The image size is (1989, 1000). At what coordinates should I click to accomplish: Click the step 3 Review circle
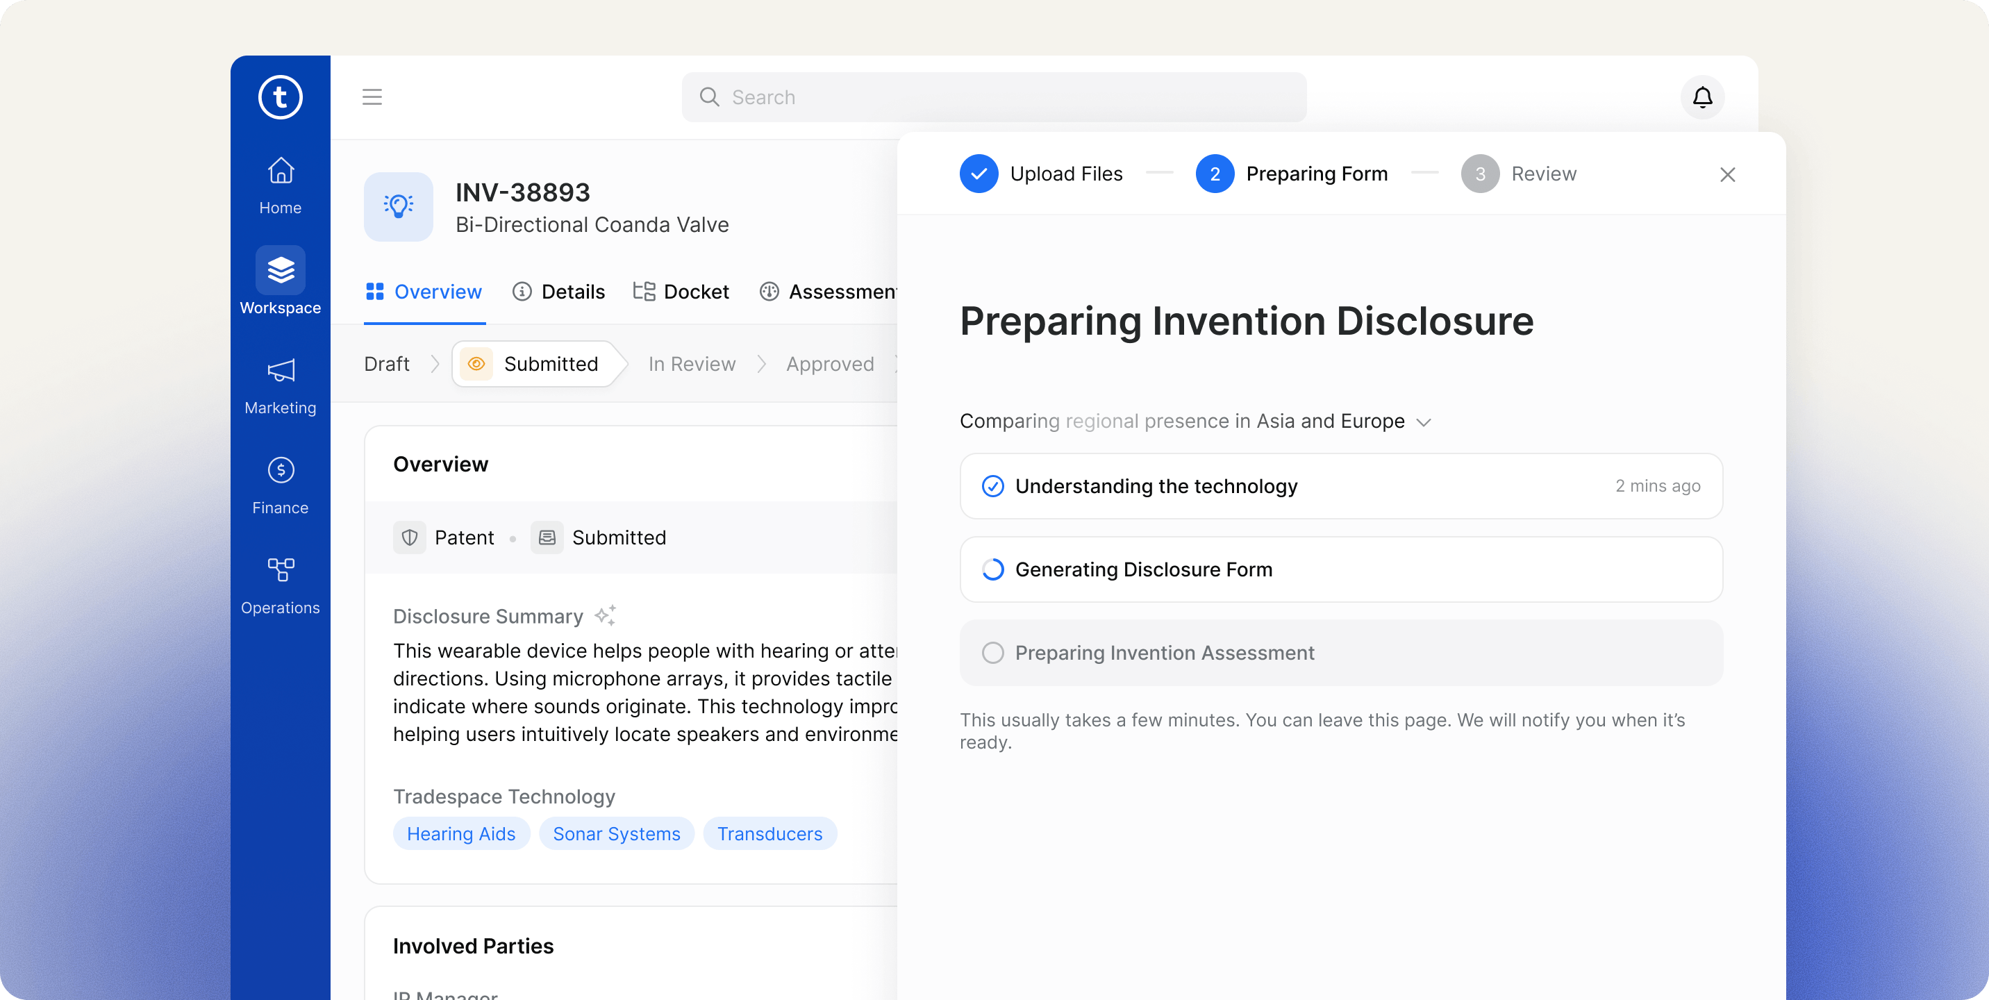[1479, 174]
